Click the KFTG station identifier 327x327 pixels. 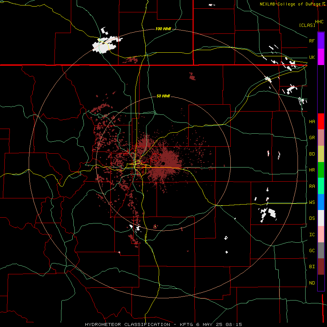click(x=186, y=324)
